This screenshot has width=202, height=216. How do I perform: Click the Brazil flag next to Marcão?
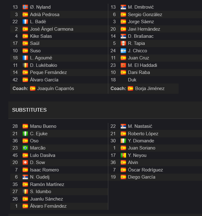pos(25,148)
